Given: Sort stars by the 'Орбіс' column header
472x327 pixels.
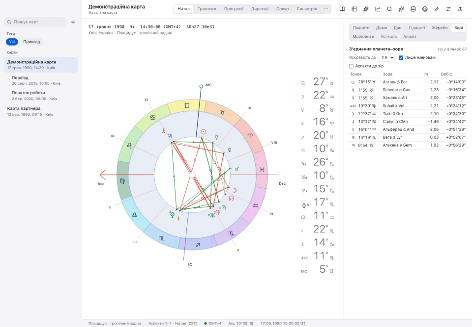Looking at the screenshot, I should click(446, 74).
